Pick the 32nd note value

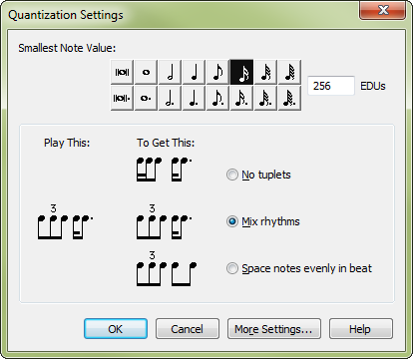coord(265,72)
